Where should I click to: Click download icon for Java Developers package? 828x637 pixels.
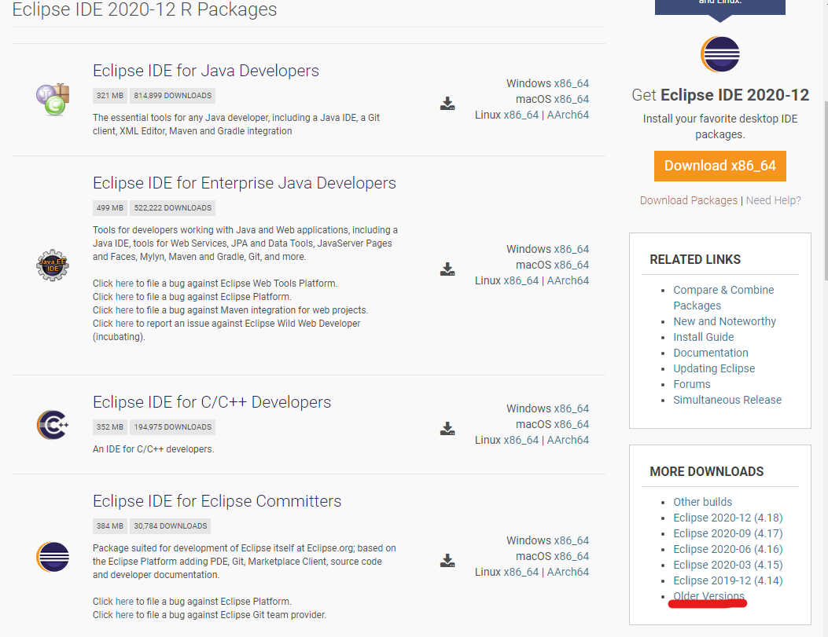coord(447,104)
